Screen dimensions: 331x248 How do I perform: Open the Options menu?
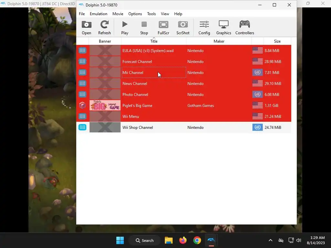point(135,14)
